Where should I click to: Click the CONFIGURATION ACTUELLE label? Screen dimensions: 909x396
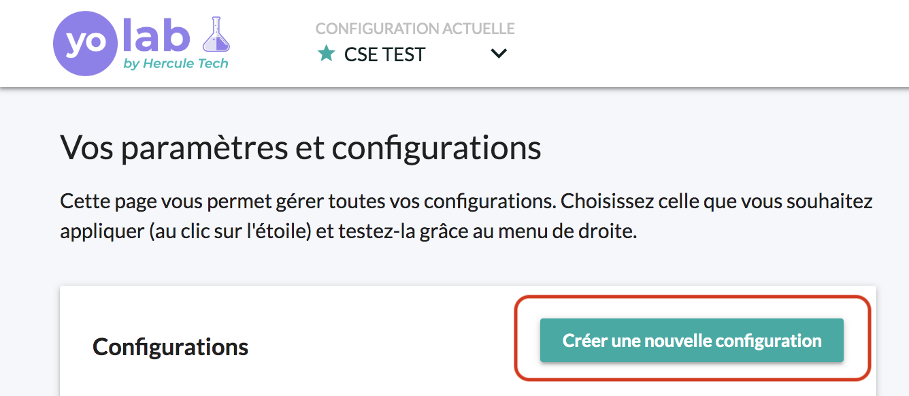pos(415,29)
